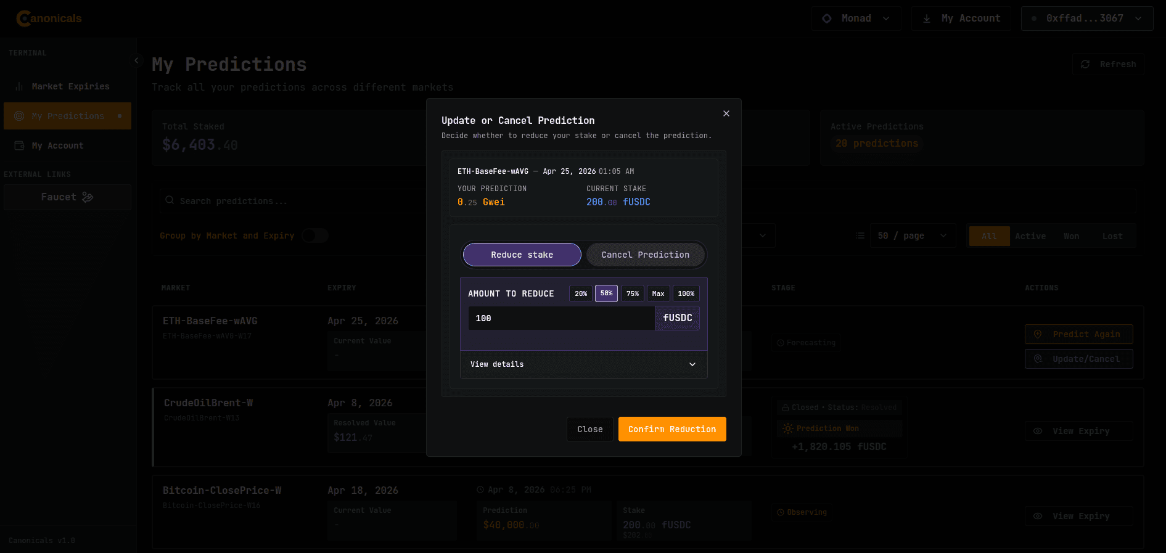Click View Expiry for CrudeOilBrent-W
Viewport: 1166px width, 553px height.
point(1078,431)
